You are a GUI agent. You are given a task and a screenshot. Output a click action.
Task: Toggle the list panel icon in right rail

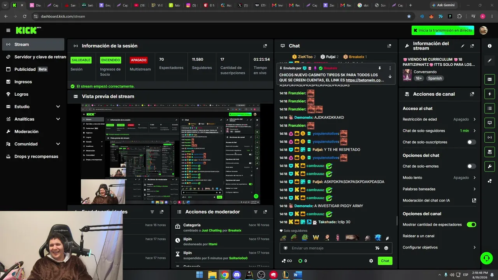(489, 108)
